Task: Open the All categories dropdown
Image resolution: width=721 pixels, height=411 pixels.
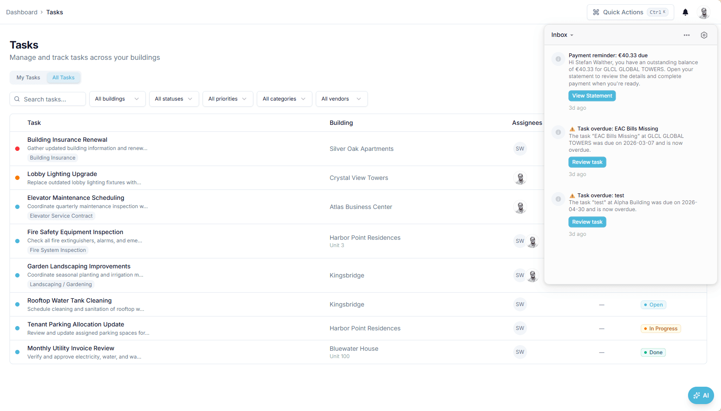Action: (x=285, y=99)
